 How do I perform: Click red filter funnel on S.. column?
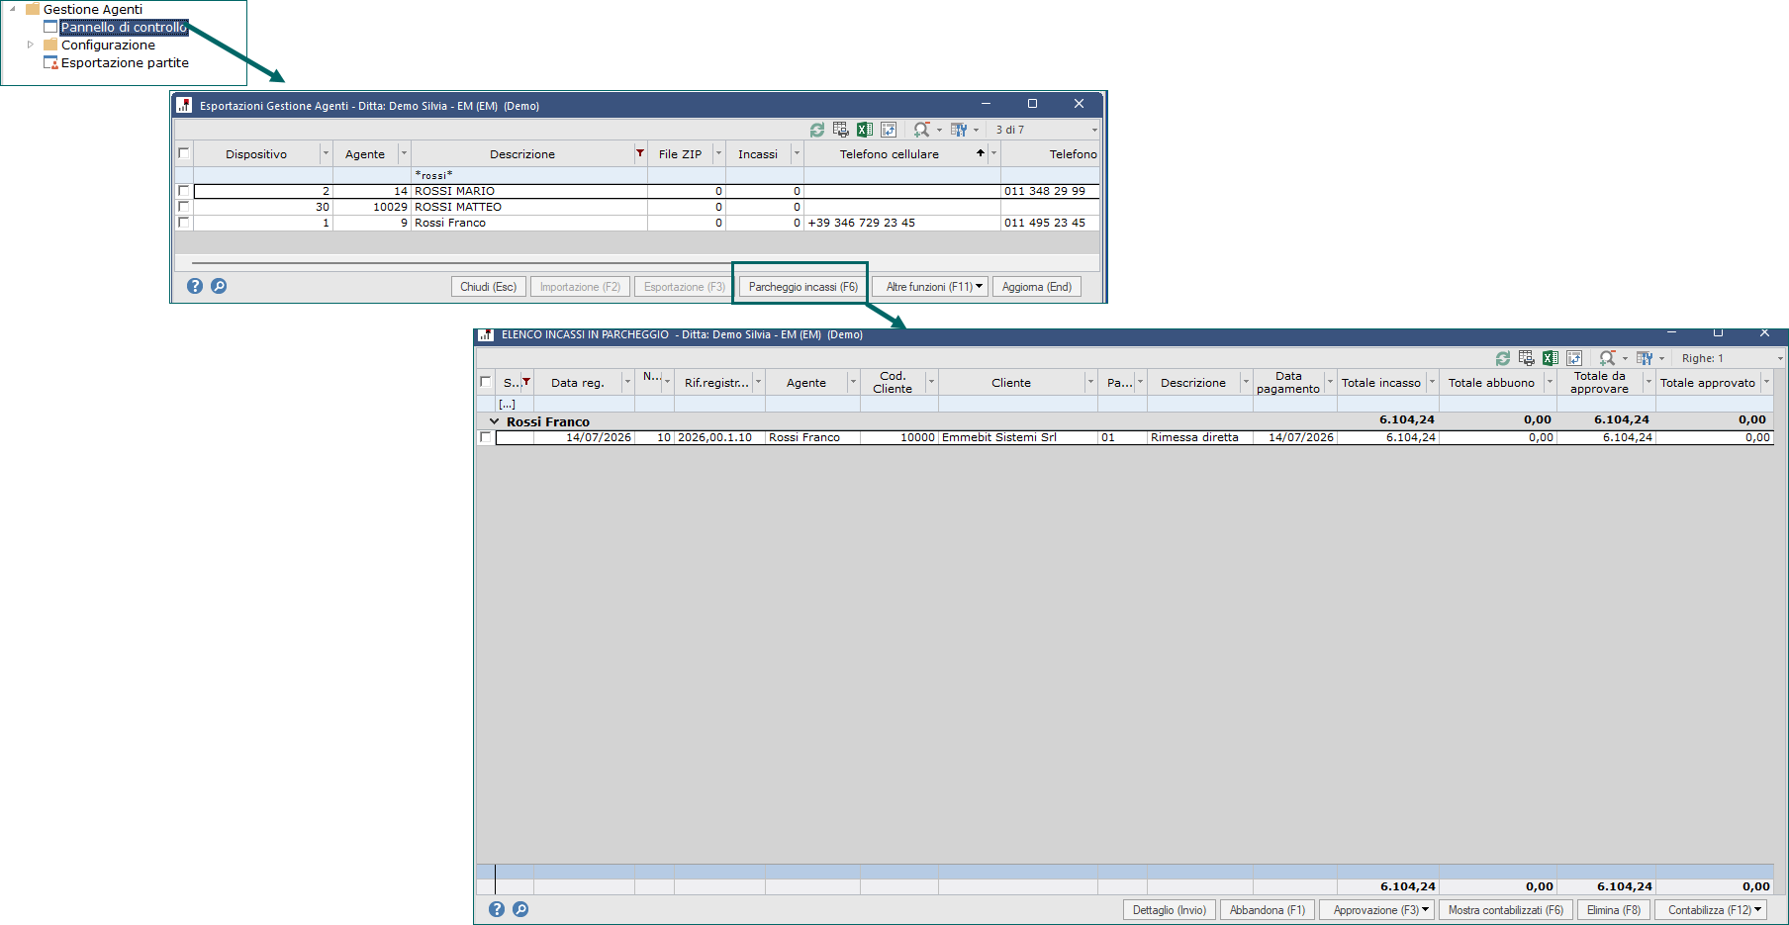tap(526, 382)
